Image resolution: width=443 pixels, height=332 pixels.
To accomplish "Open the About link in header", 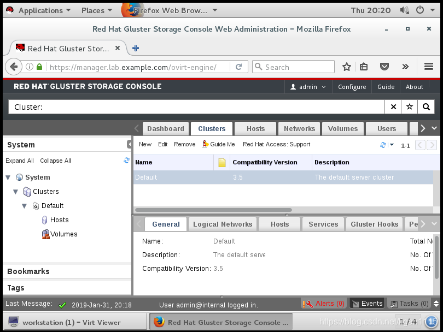I will point(414,87).
